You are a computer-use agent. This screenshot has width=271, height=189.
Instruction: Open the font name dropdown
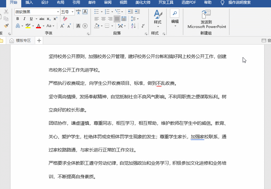coord(58,12)
